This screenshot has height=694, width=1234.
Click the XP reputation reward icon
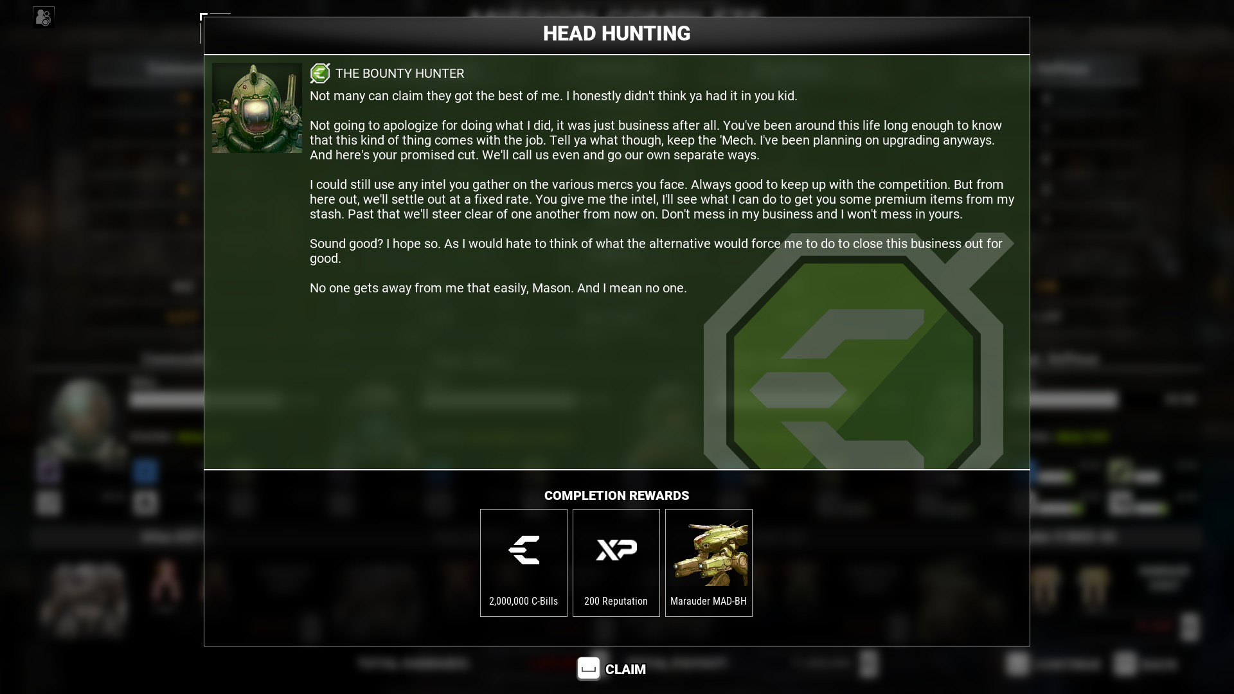click(616, 550)
